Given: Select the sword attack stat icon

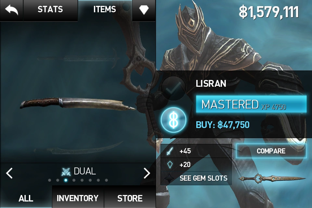Looking at the screenshot, I should point(170,151).
